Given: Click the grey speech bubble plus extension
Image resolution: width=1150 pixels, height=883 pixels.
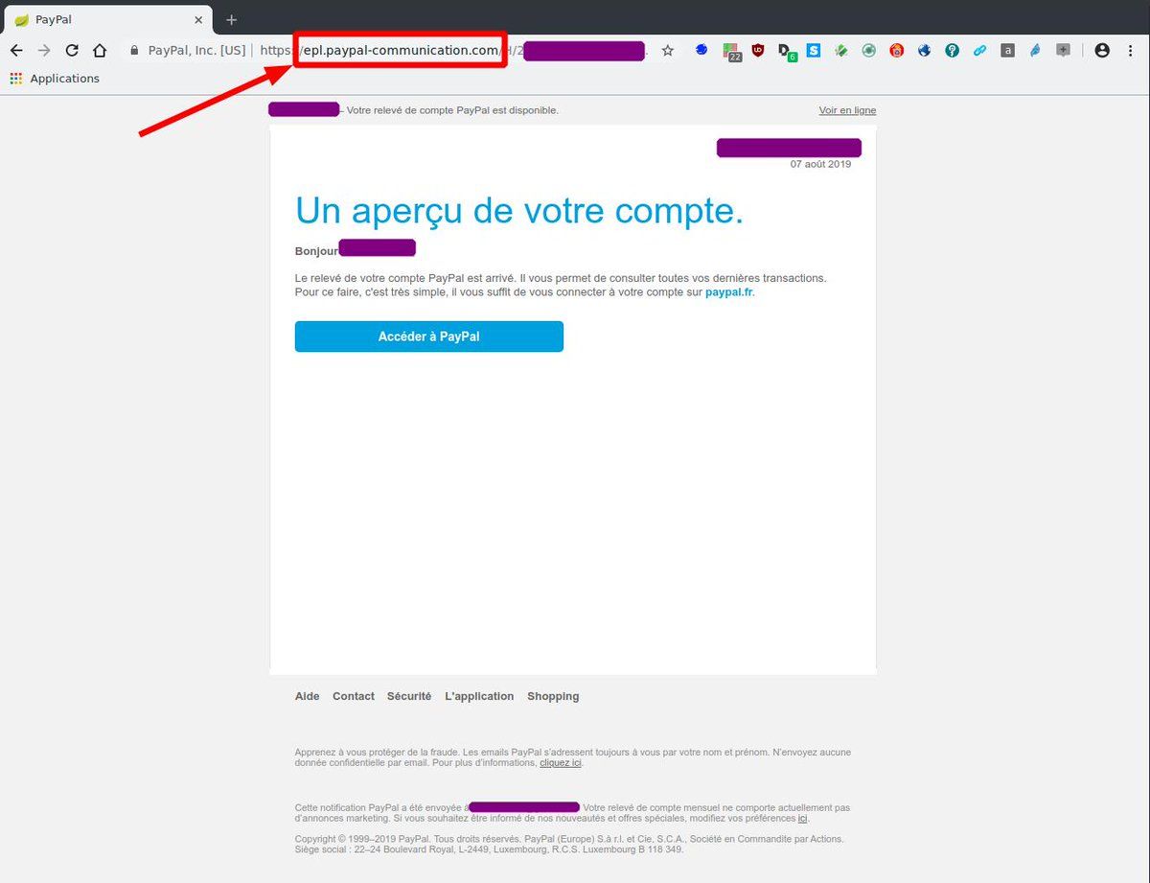Looking at the screenshot, I should (1063, 50).
